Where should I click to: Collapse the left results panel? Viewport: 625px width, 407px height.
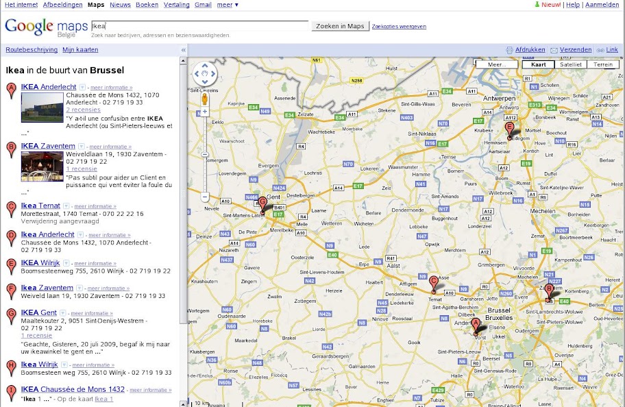pos(184,50)
